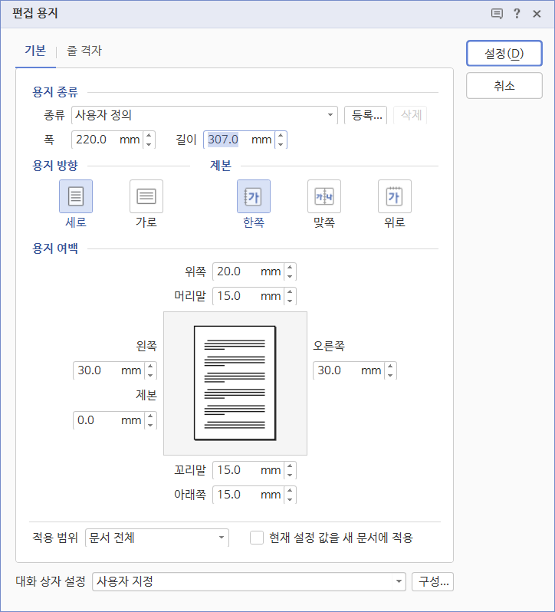Increase 아래쪽 bottom margin with up arrow
Image resolution: width=555 pixels, height=612 pixels.
290,490
